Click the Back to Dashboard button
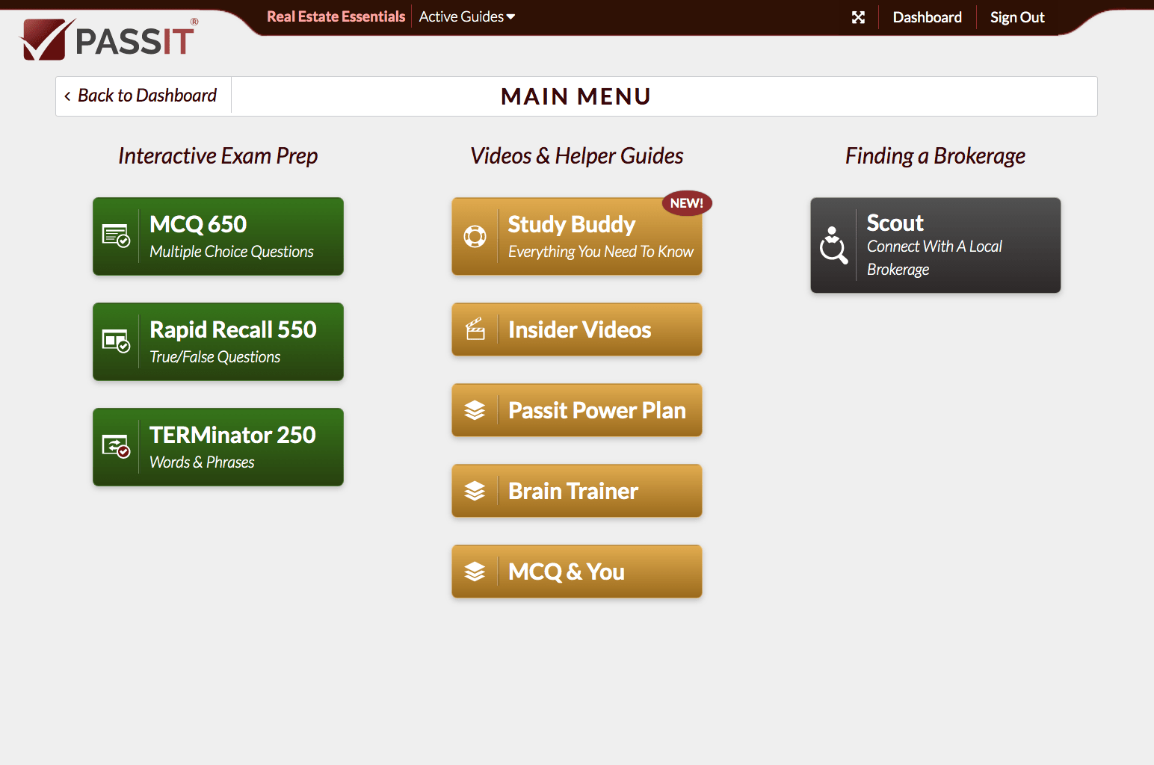Viewport: 1154px width, 765px height. click(x=144, y=96)
